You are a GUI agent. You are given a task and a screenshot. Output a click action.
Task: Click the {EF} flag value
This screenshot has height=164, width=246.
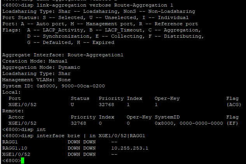coord(232,123)
